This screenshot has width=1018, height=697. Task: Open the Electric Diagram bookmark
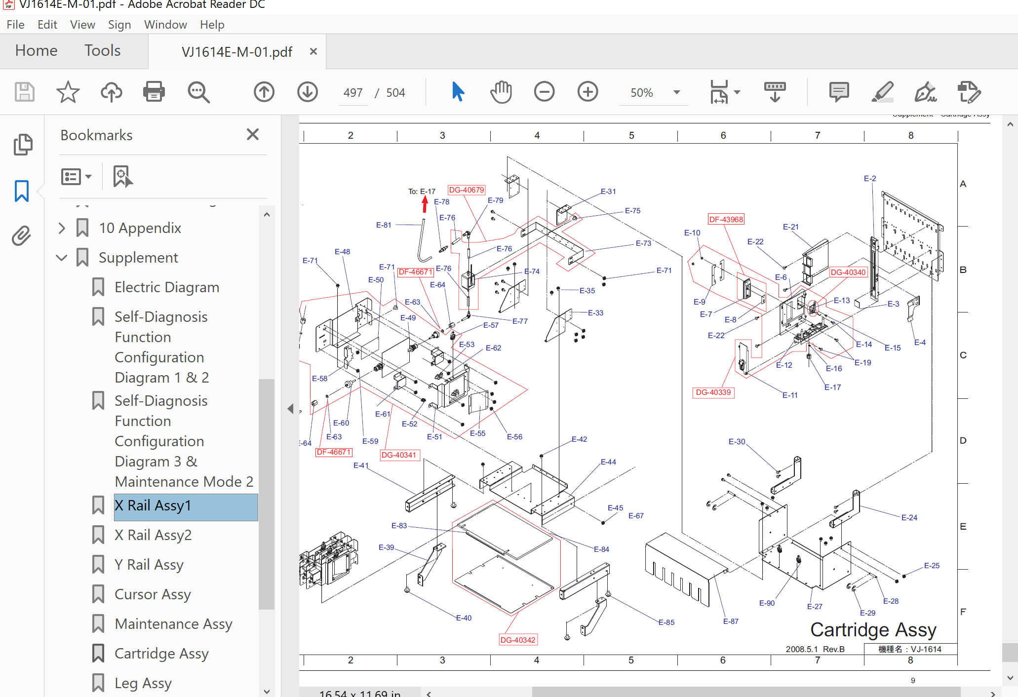click(167, 287)
